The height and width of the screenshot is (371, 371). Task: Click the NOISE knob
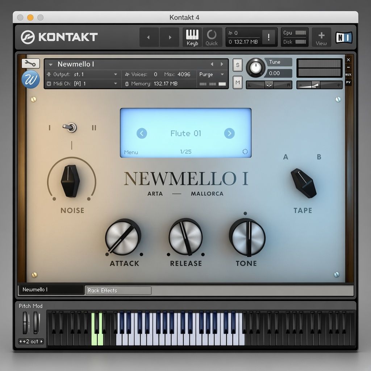(70, 181)
